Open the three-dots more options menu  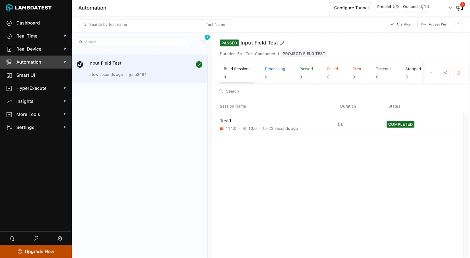[x=432, y=73]
